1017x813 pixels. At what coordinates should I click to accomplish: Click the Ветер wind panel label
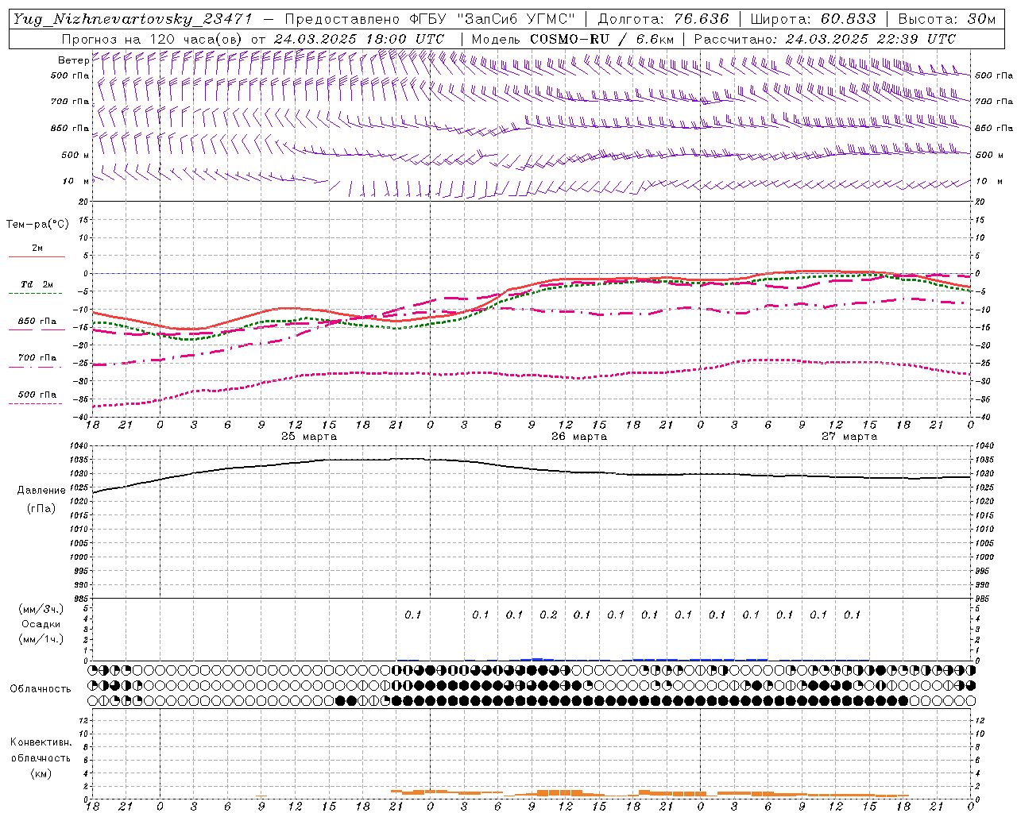[x=73, y=60]
